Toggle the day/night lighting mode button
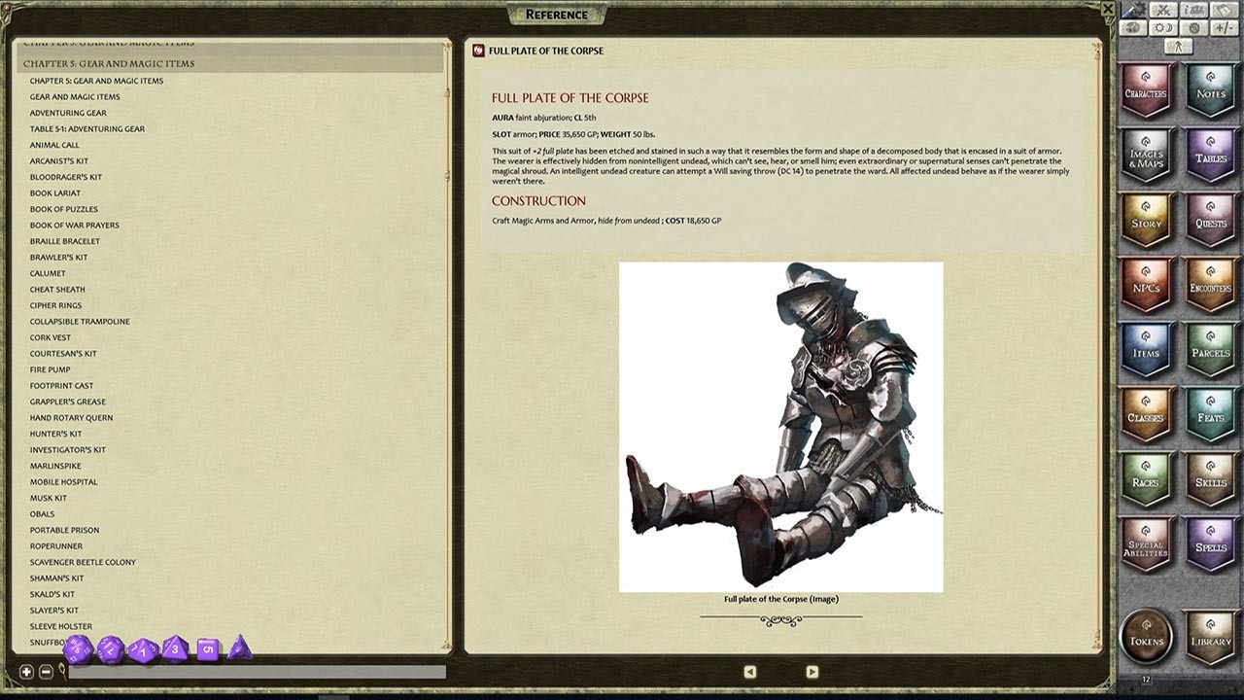Viewport: 1244px width, 700px height. (x=1163, y=27)
